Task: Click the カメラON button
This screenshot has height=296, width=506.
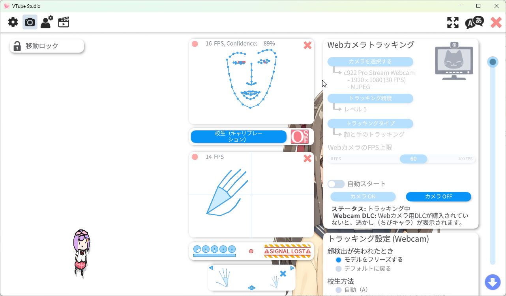Action: tap(362, 196)
